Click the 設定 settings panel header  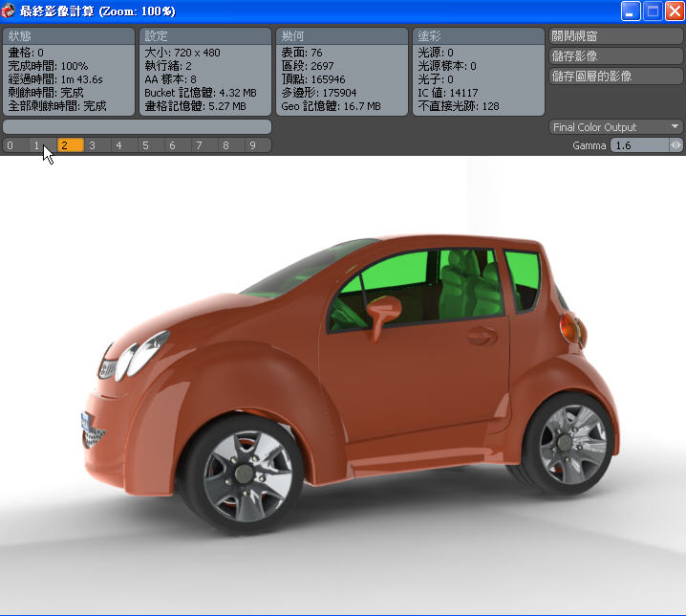[205, 36]
